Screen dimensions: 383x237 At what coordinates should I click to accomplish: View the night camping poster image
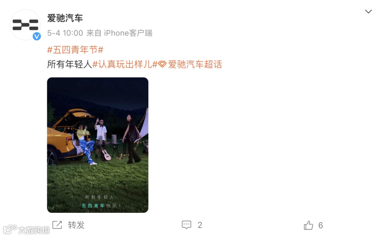coord(98,145)
